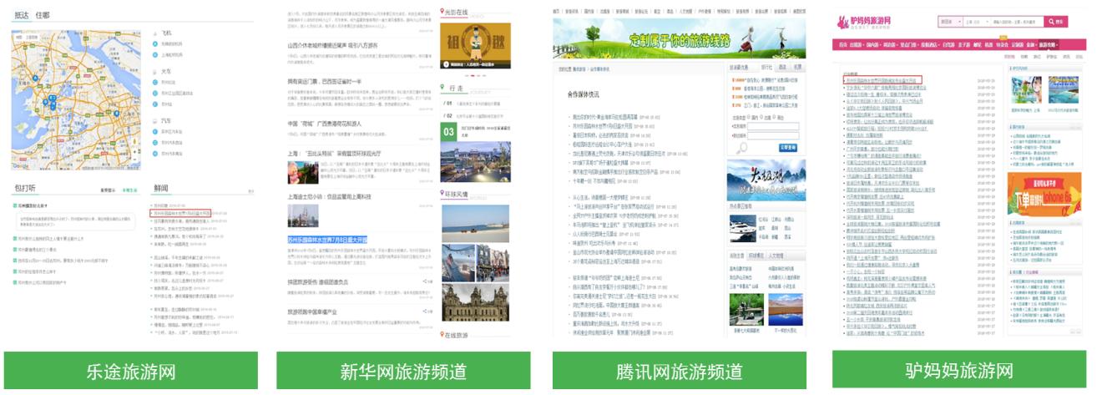This screenshot has width=1102, height=395.
Task: Switch to the 住哪 tab on Lotour
Action: coord(43,15)
